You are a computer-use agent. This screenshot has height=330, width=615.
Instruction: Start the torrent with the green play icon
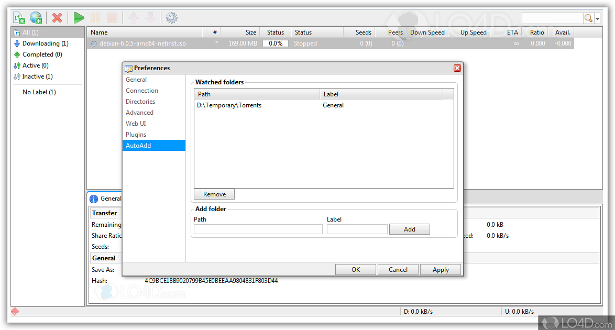tap(79, 18)
